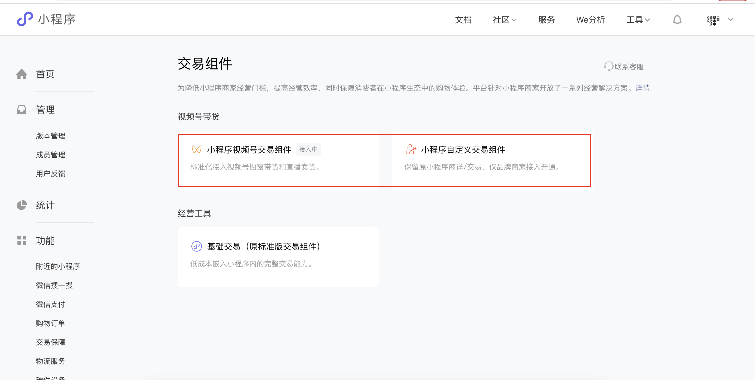Select 社区 in the top navigation
The image size is (755, 380).
501,20
